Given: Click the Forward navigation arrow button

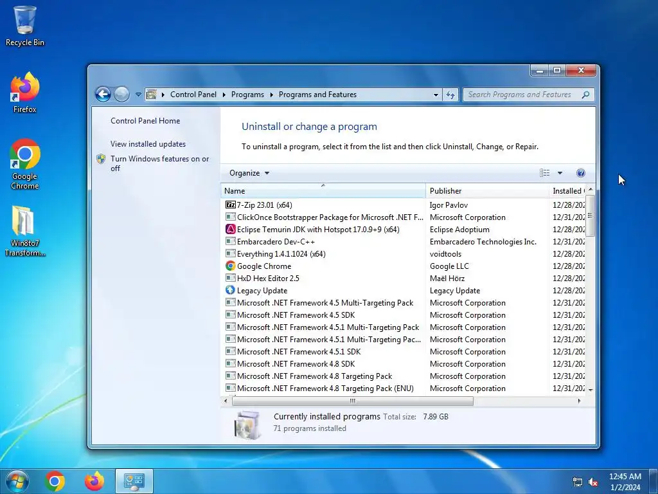Looking at the screenshot, I should point(121,95).
